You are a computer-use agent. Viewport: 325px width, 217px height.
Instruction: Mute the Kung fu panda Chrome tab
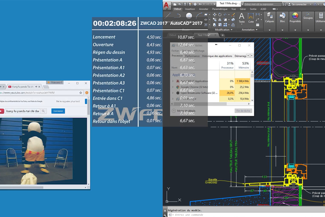coord(36,86)
